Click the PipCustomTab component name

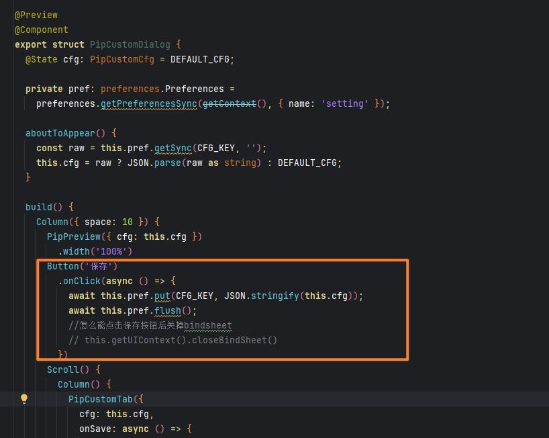pyautogui.click(x=101, y=399)
